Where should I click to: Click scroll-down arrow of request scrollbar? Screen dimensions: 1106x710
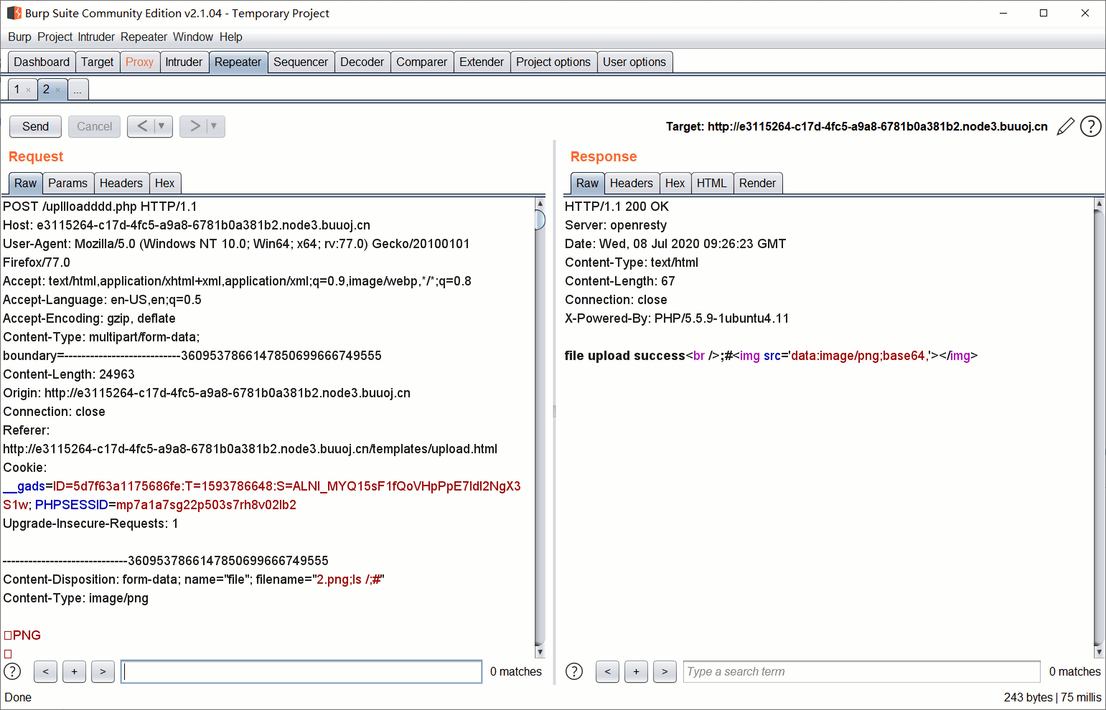point(540,652)
